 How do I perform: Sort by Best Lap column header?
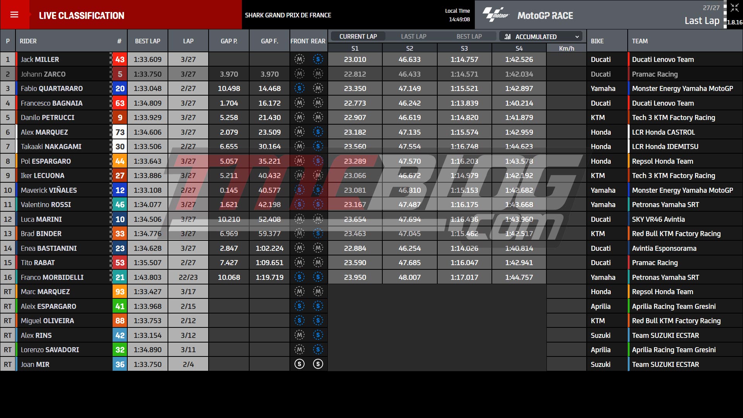147,41
